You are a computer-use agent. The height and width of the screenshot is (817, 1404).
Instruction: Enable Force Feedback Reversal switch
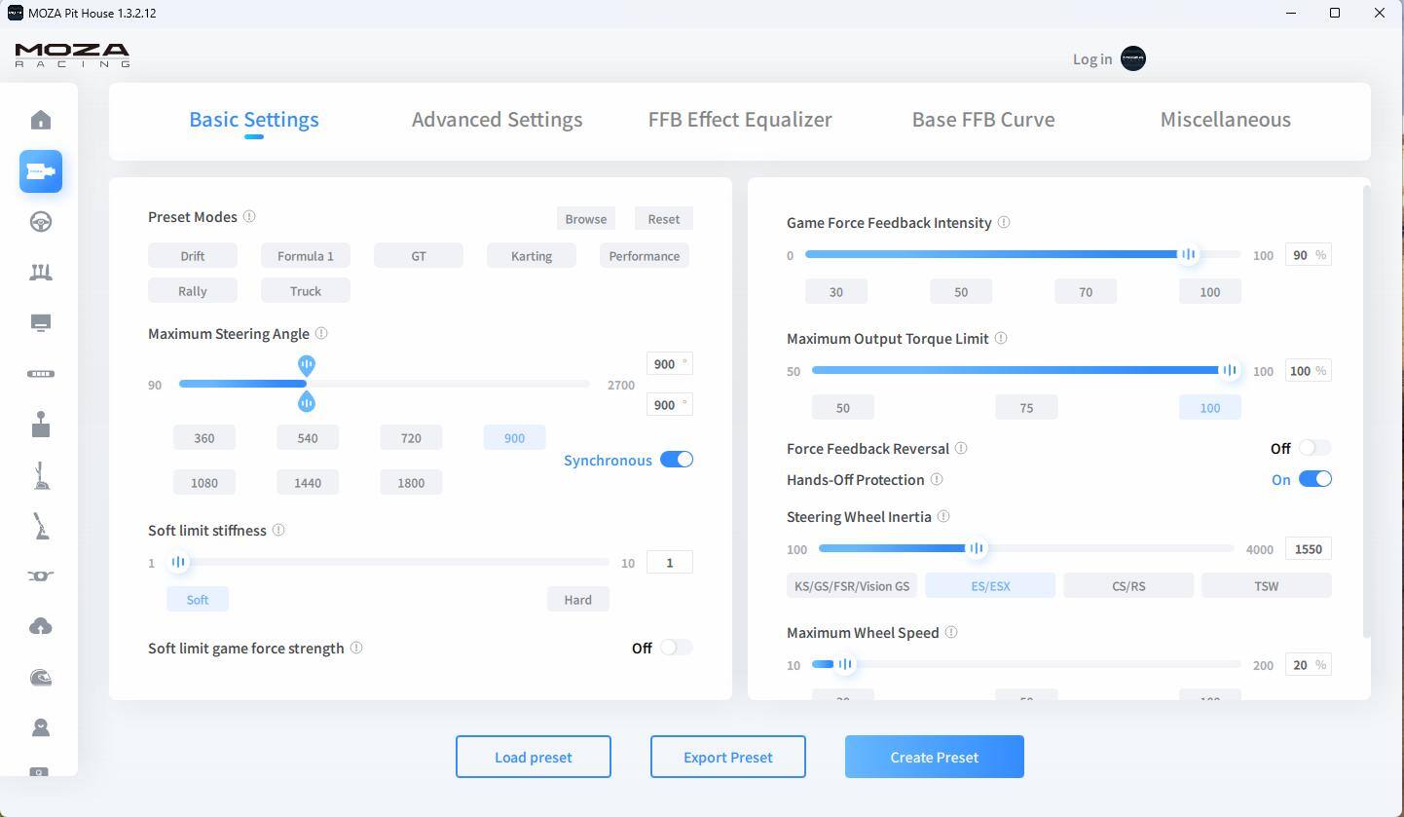[x=1314, y=448]
